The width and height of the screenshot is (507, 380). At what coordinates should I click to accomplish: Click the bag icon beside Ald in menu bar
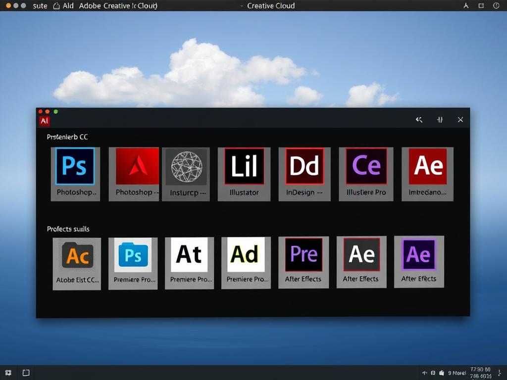click(56, 6)
